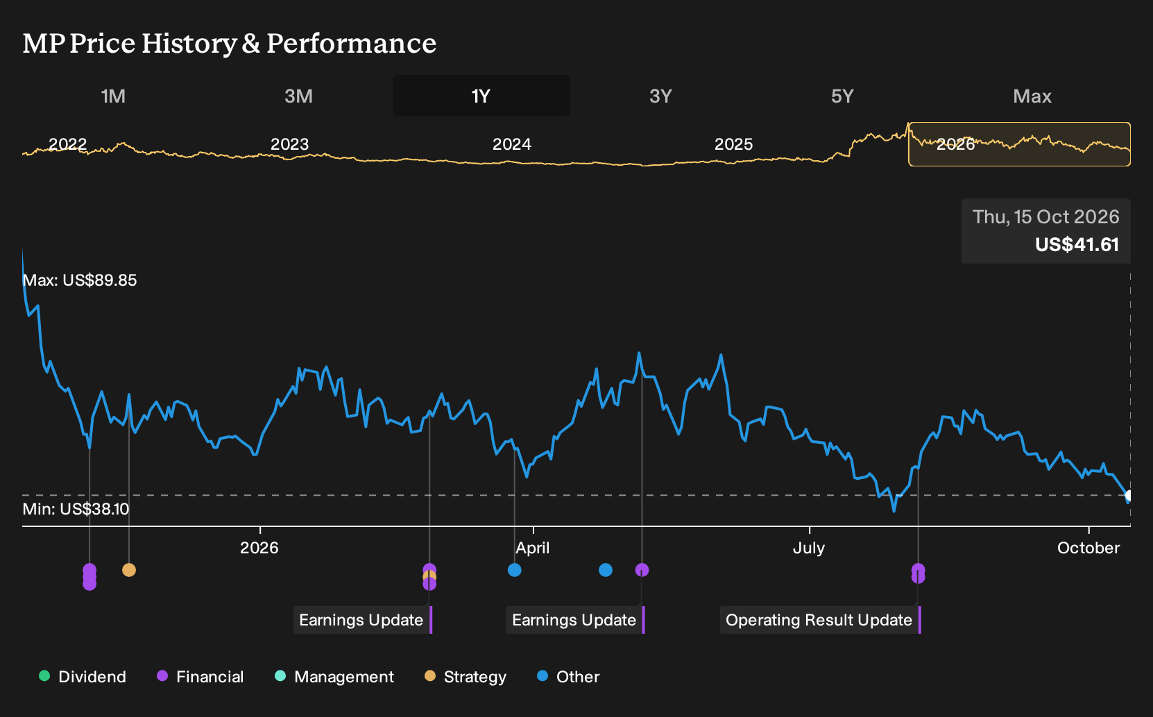Switch to the 1M time range tab
The image size is (1153, 717).
click(x=113, y=96)
